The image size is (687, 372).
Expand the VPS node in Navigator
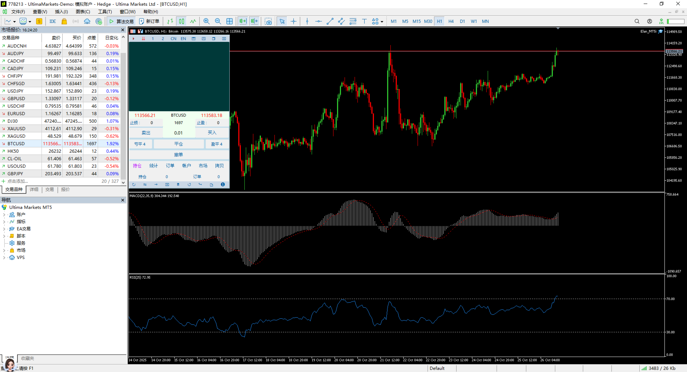click(x=4, y=258)
